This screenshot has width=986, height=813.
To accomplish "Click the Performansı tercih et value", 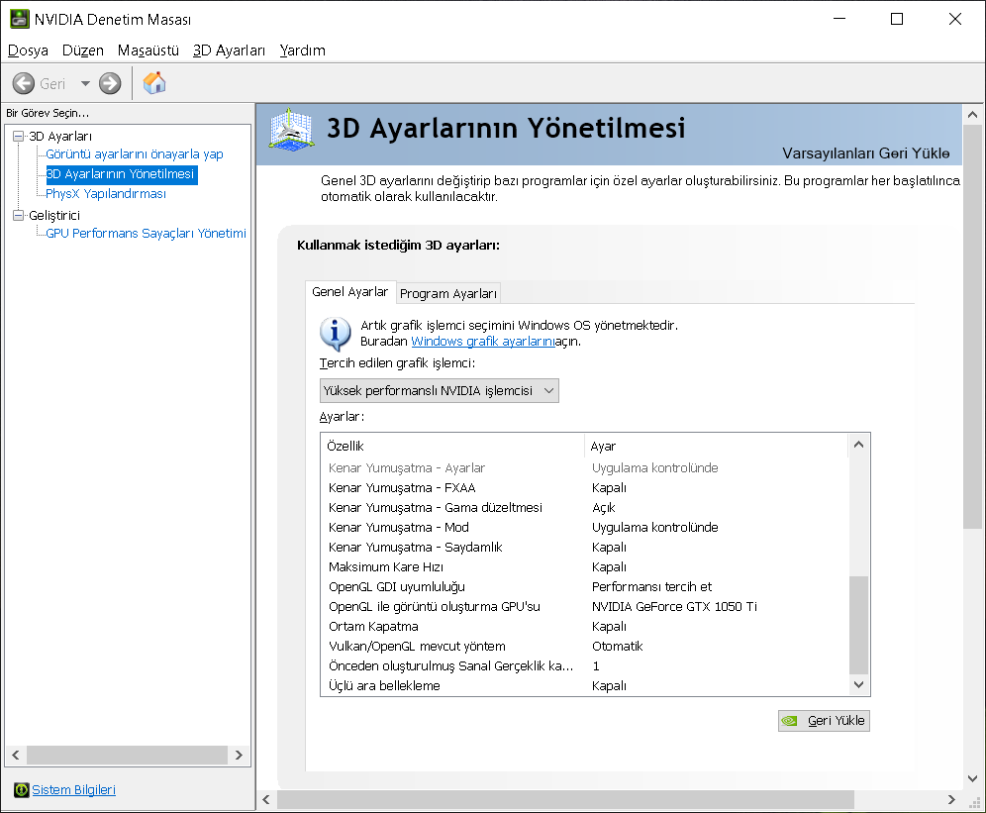I will coord(651,587).
